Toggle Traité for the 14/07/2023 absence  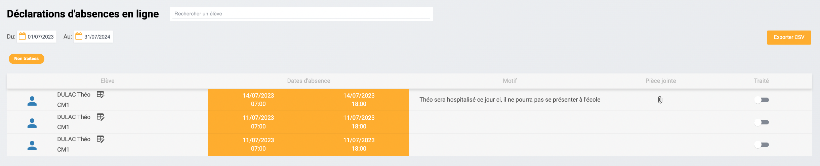click(x=762, y=100)
